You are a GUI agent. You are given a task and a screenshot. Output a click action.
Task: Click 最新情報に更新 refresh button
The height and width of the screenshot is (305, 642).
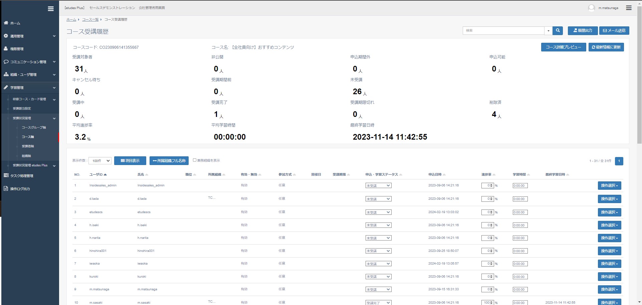606,47
